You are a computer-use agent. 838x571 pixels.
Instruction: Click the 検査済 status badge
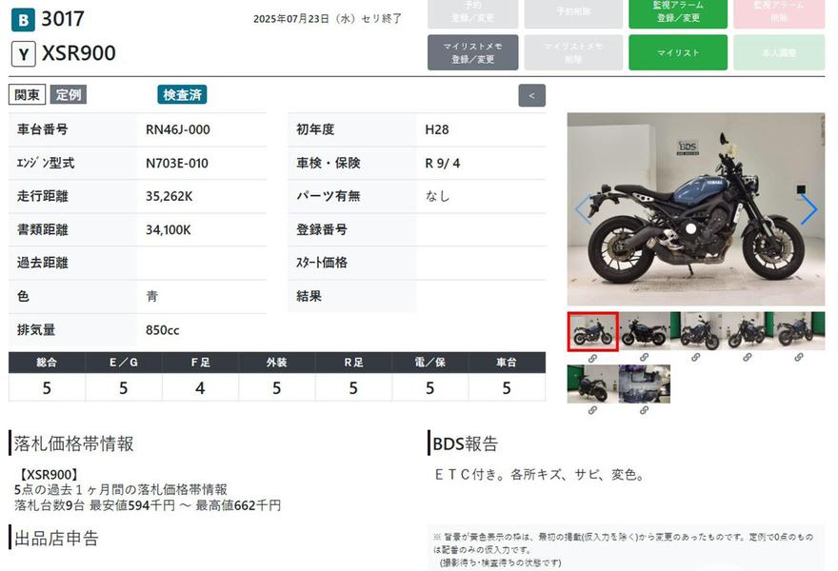tap(182, 95)
